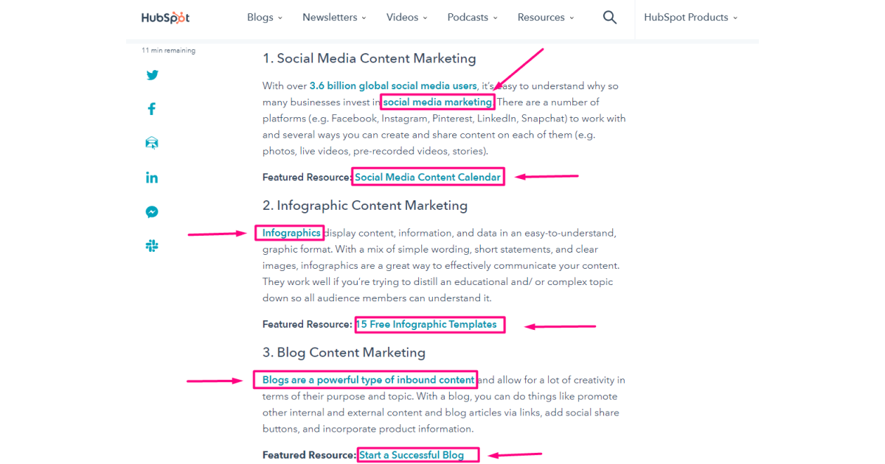Share article on Facebook
Viewport: 885px width, 464px height.
click(x=152, y=109)
